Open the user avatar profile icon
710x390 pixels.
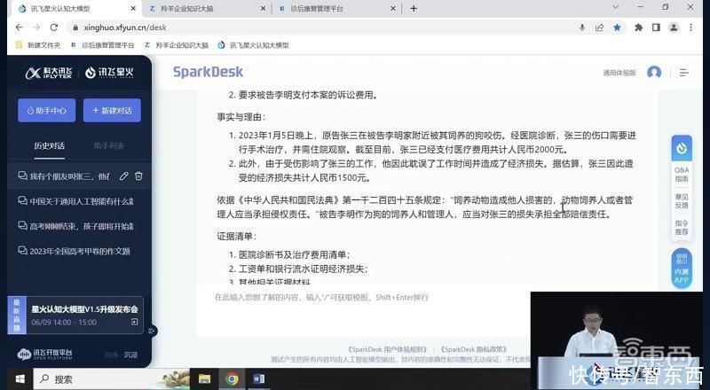tap(654, 73)
